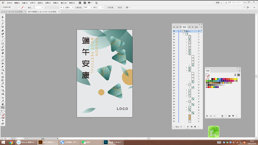Click the 首选项 button
This screenshot has width=258, height=145.
pyautogui.click(x=120, y=7)
